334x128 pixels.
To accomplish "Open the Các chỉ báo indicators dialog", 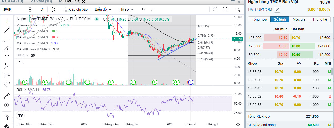I will click(76, 9).
